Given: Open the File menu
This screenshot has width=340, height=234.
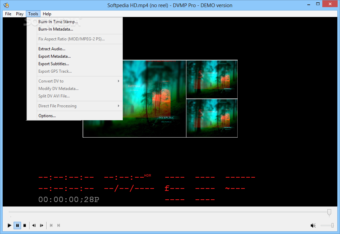Looking at the screenshot, I should point(8,14).
